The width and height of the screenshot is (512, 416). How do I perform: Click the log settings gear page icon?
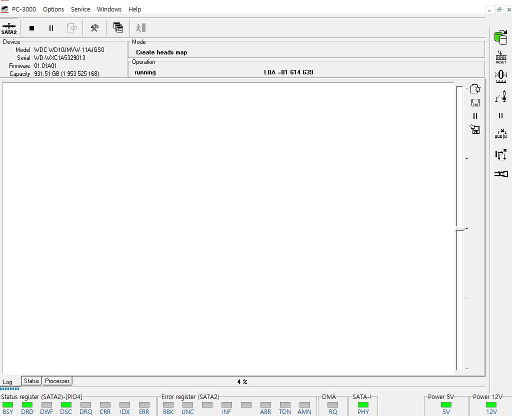475,89
